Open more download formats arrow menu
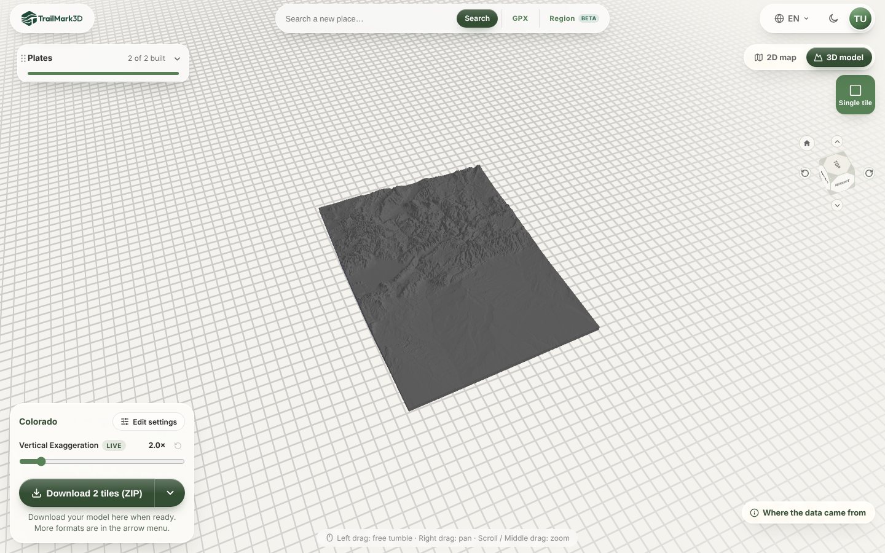885x553 pixels. [170, 493]
